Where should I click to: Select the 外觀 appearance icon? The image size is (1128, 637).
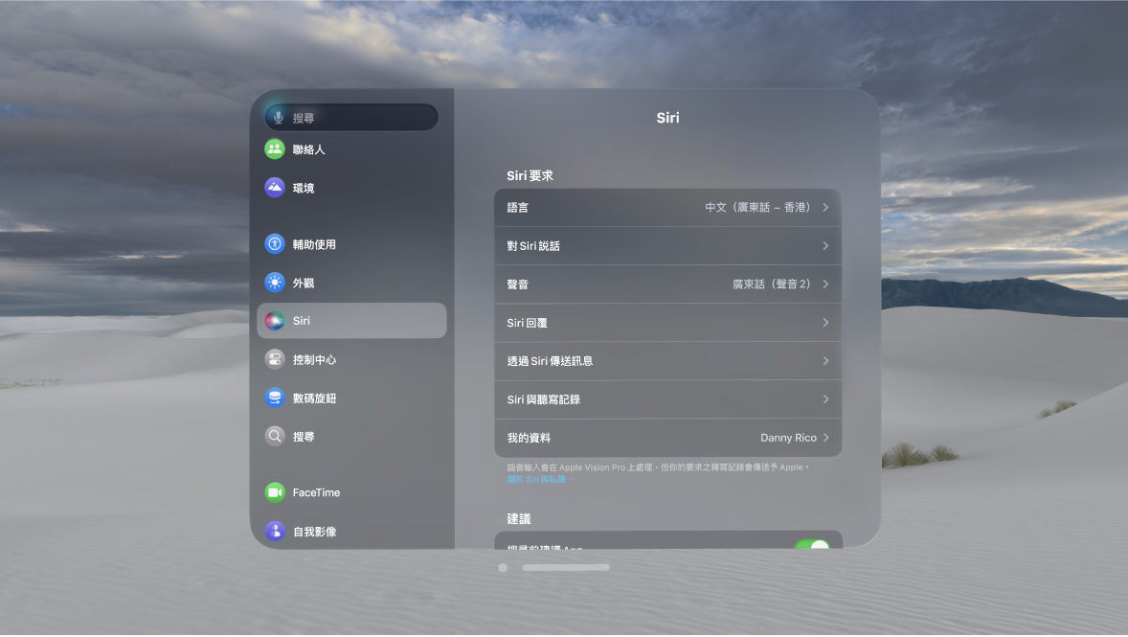(x=275, y=283)
